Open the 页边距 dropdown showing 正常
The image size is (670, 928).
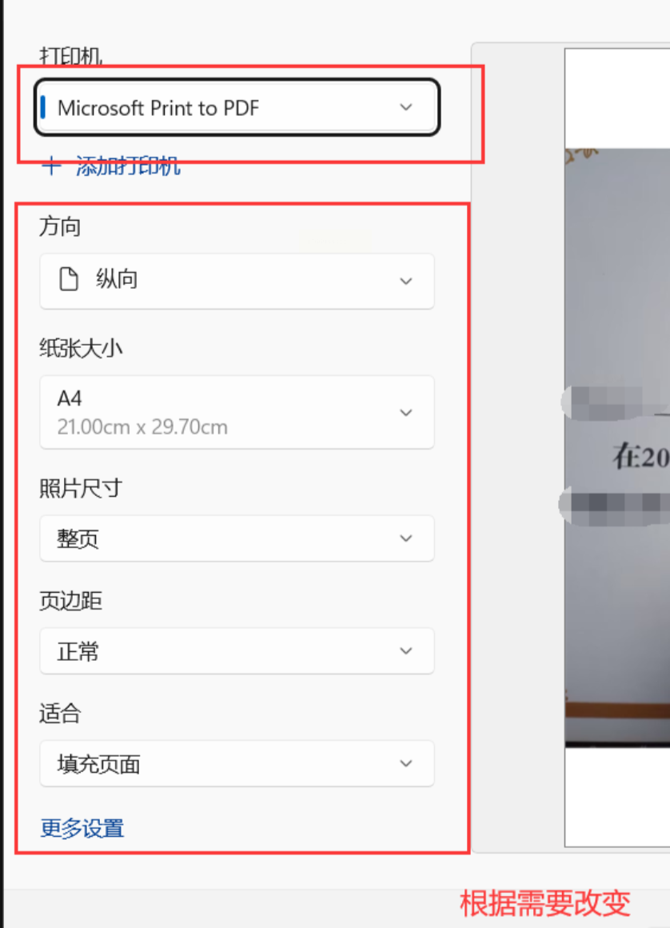pos(237,650)
